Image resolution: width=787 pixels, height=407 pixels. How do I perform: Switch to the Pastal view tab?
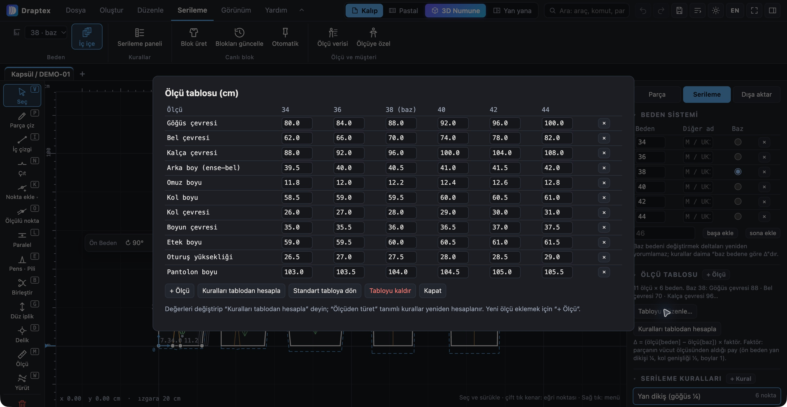403,11
